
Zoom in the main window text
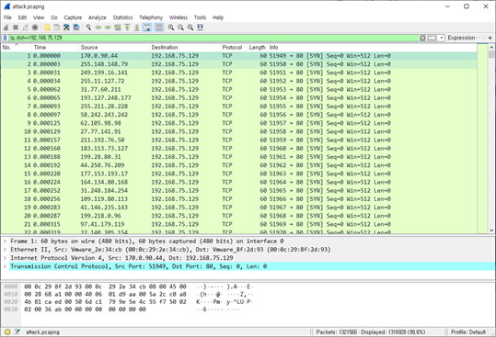171,28
